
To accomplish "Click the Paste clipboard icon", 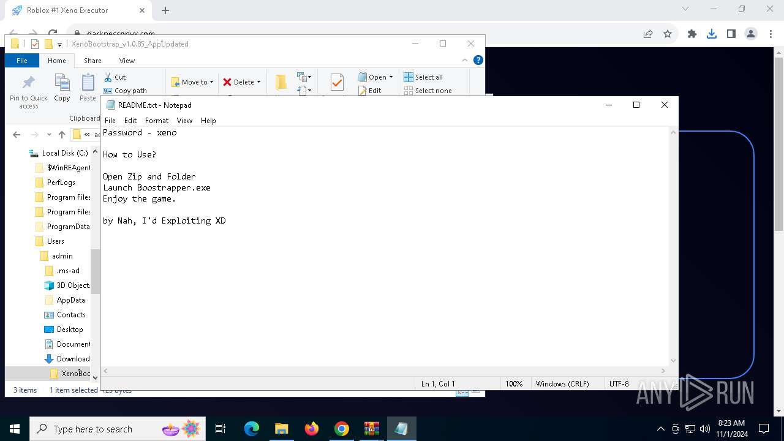I will tap(88, 82).
